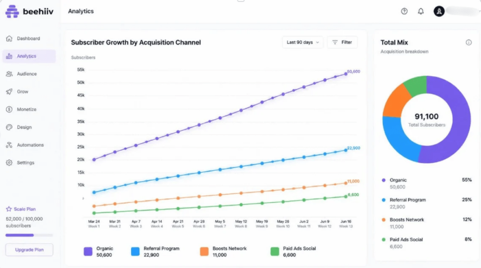Image resolution: width=481 pixels, height=268 pixels.
Task: Click the Scale Plan star icon
Action: (8, 209)
